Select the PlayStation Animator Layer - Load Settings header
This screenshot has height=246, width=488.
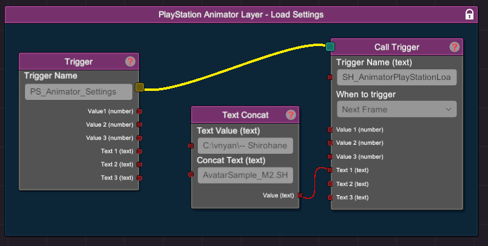pos(241,15)
